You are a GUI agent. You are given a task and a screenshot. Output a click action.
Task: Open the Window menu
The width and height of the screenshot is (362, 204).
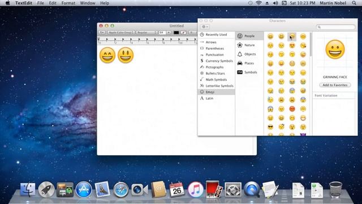(88, 3)
